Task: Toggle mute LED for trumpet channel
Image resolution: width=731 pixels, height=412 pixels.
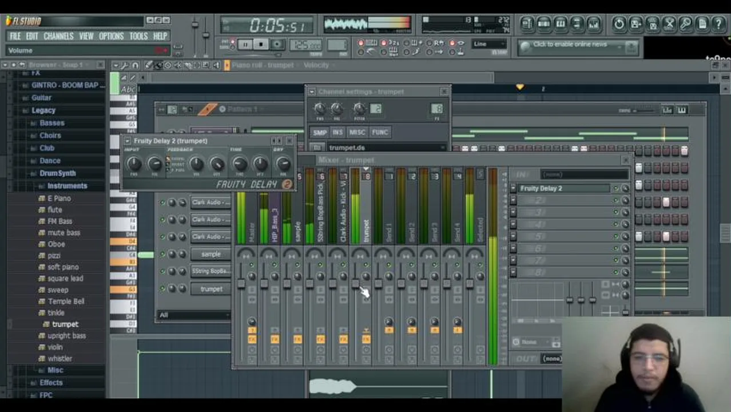Action: coord(162,289)
